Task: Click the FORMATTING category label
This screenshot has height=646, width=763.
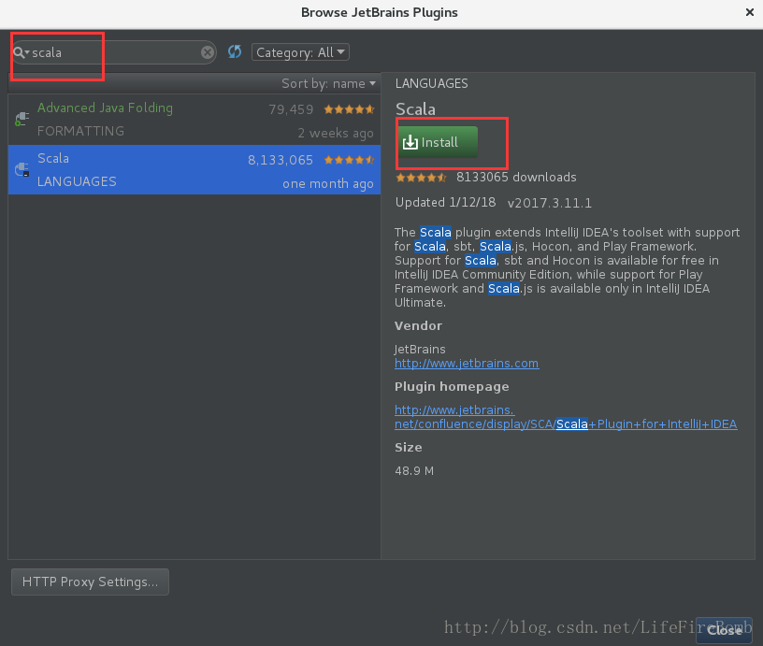Action: (x=80, y=131)
